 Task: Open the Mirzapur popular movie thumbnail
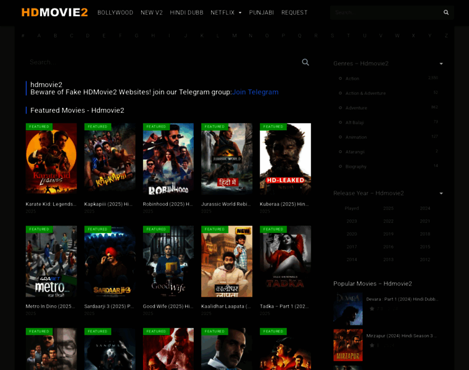pyautogui.click(x=348, y=345)
